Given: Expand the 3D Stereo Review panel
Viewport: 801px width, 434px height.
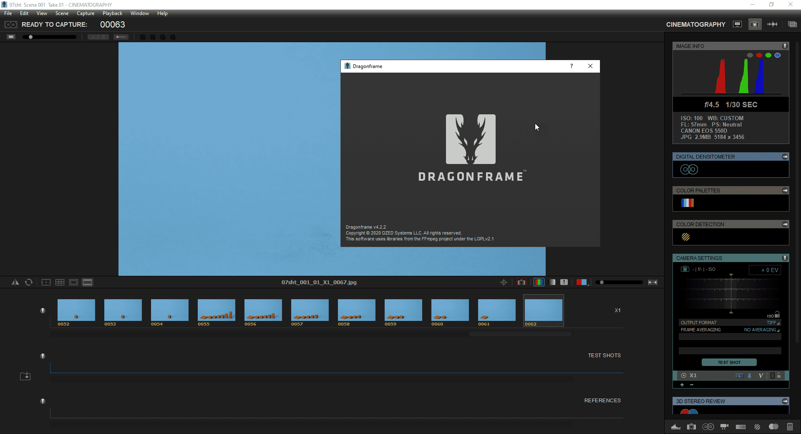Looking at the screenshot, I should [x=785, y=401].
